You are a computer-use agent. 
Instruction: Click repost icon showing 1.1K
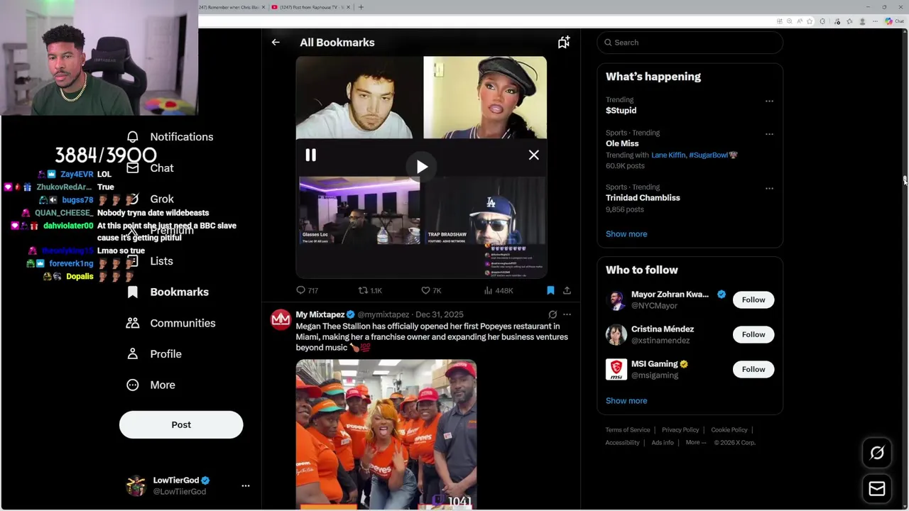(363, 290)
